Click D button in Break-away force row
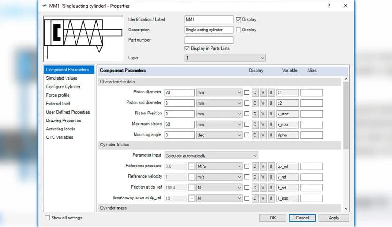 tap(255, 198)
